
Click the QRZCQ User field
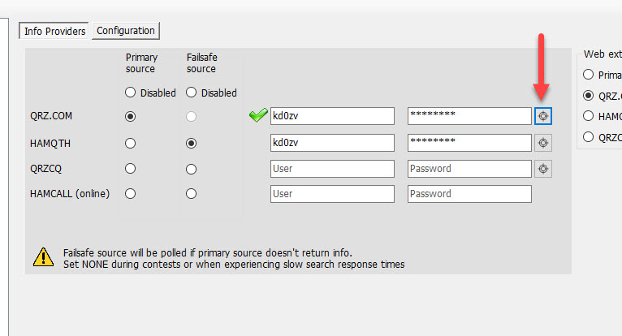(x=332, y=169)
